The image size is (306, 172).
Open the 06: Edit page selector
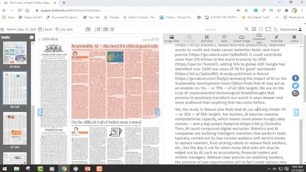(67, 30)
